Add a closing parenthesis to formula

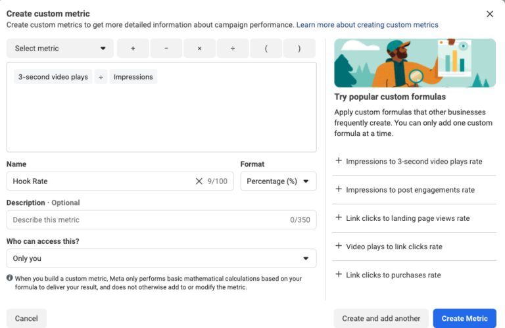299,49
